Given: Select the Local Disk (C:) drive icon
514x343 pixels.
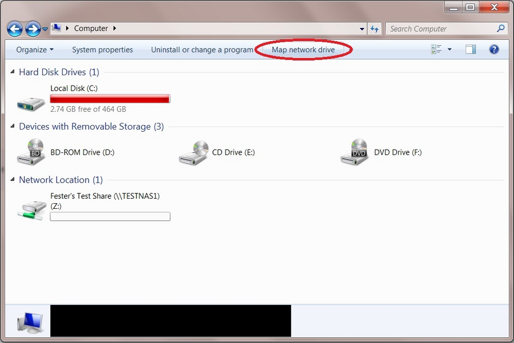Looking at the screenshot, I should tap(30, 103).
